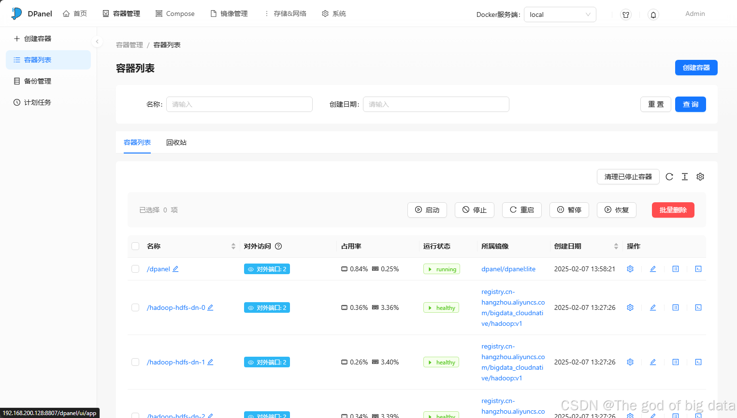Click 清理已停止容器 button
Image resolution: width=737 pixels, height=418 pixels.
coord(628,177)
